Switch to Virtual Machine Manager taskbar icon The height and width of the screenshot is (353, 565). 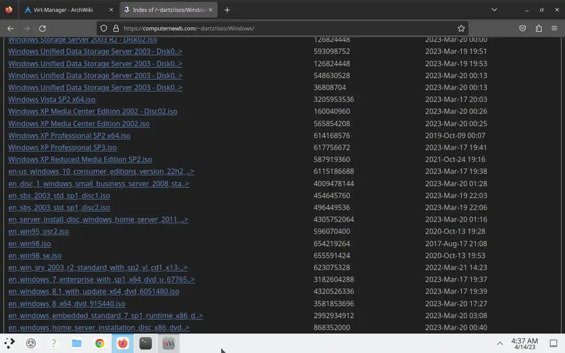(x=168, y=343)
